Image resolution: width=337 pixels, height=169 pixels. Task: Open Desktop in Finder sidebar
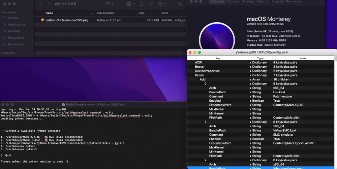[x=14, y=31]
